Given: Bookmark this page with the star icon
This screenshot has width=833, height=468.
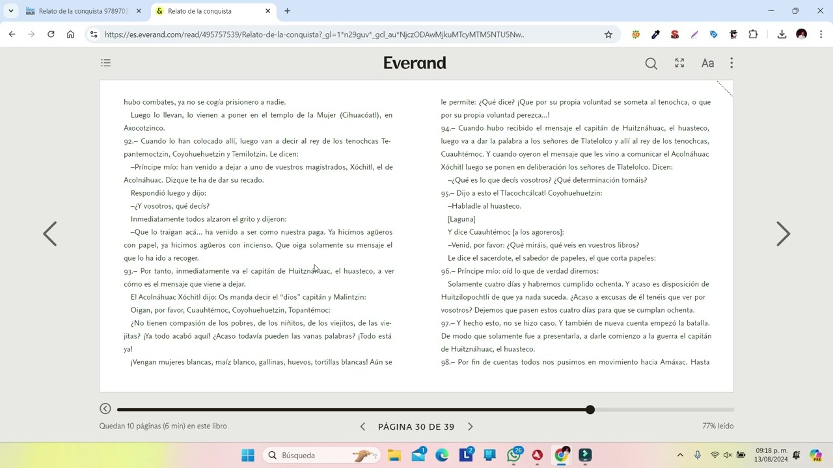Looking at the screenshot, I should coord(608,34).
